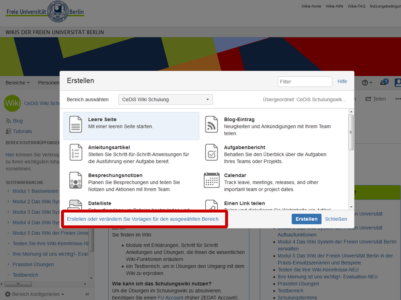
Task: Click the Blog RSS icon in sidebar
Action: coord(8,121)
